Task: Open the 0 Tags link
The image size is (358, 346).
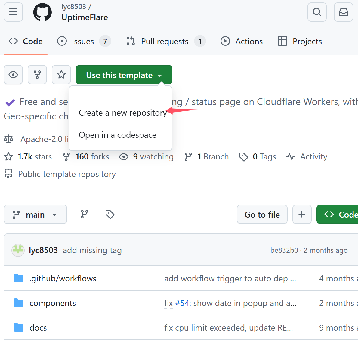Action: pos(257,157)
